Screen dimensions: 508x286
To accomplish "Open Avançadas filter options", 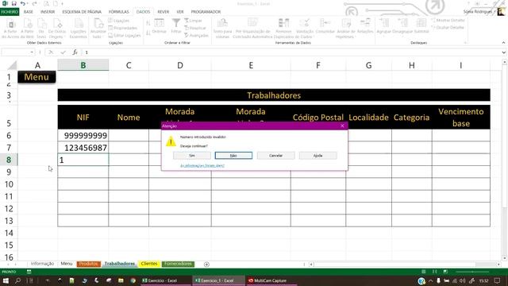I will [x=196, y=35].
